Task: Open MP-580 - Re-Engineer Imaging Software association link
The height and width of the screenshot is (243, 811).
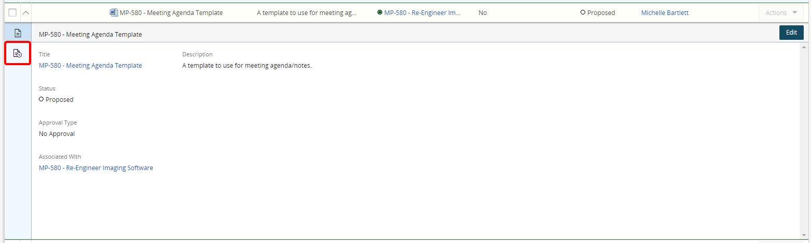Action: [96, 168]
